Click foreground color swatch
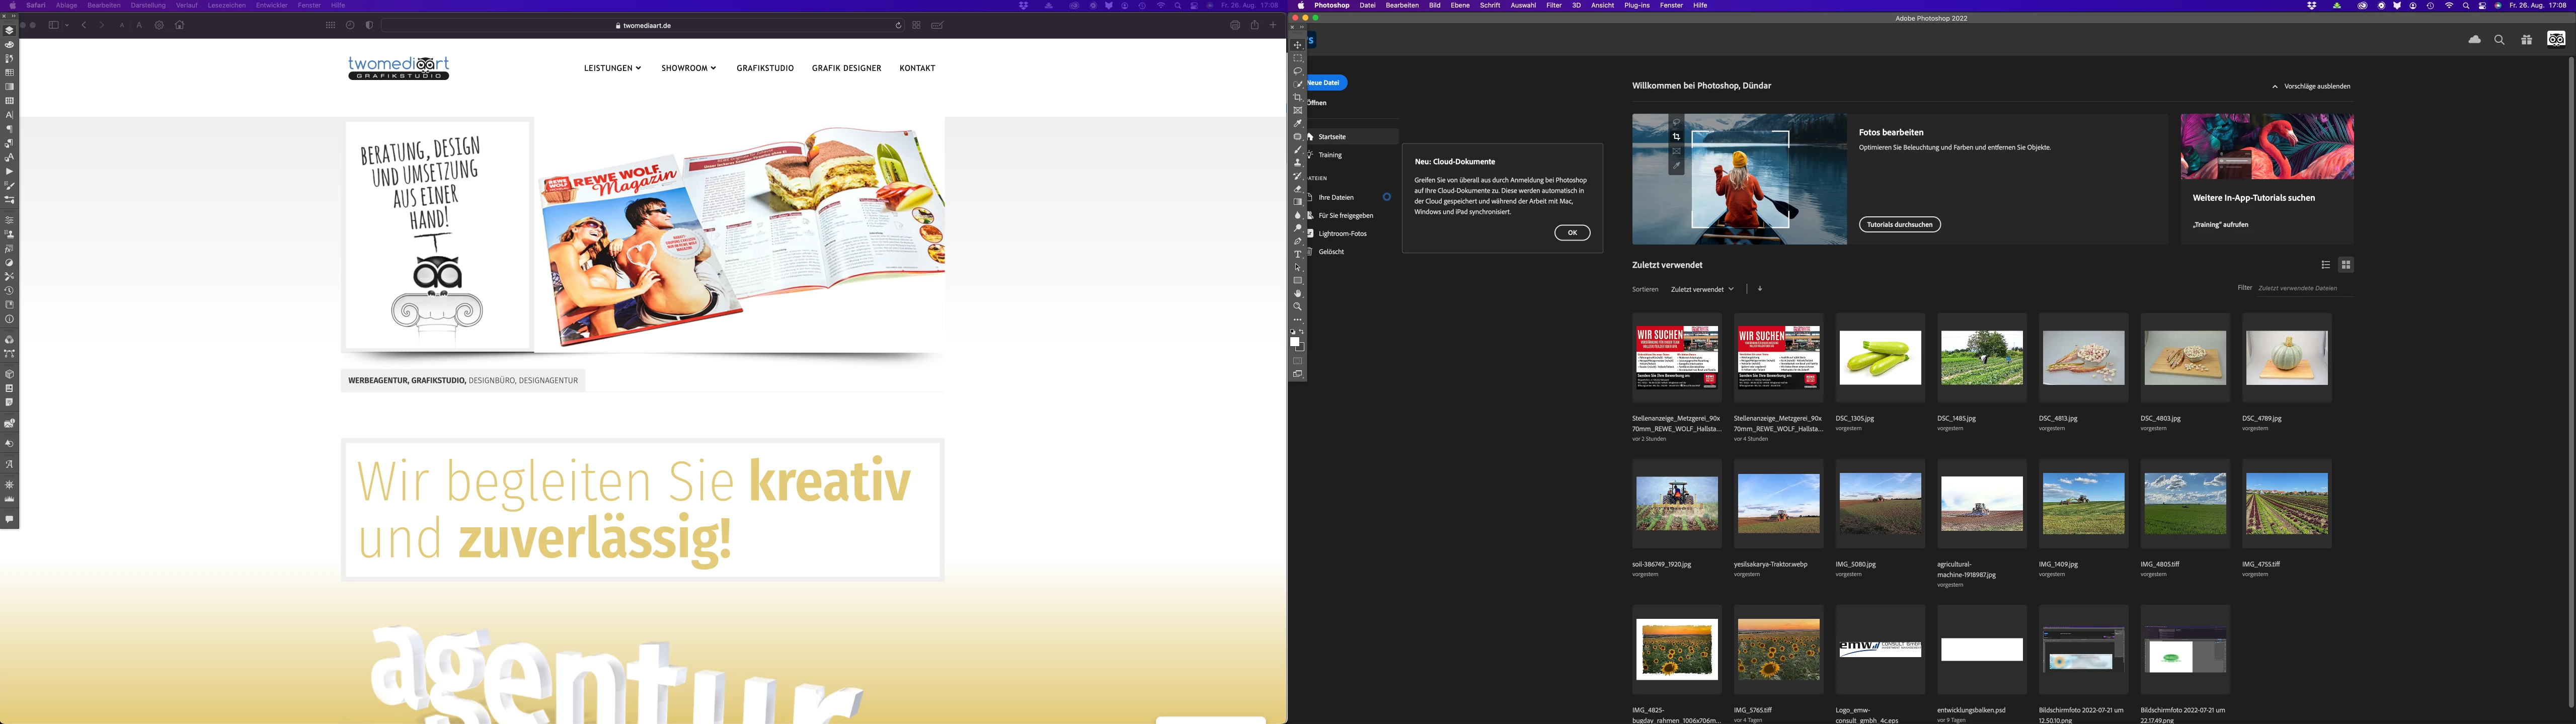 (1295, 342)
